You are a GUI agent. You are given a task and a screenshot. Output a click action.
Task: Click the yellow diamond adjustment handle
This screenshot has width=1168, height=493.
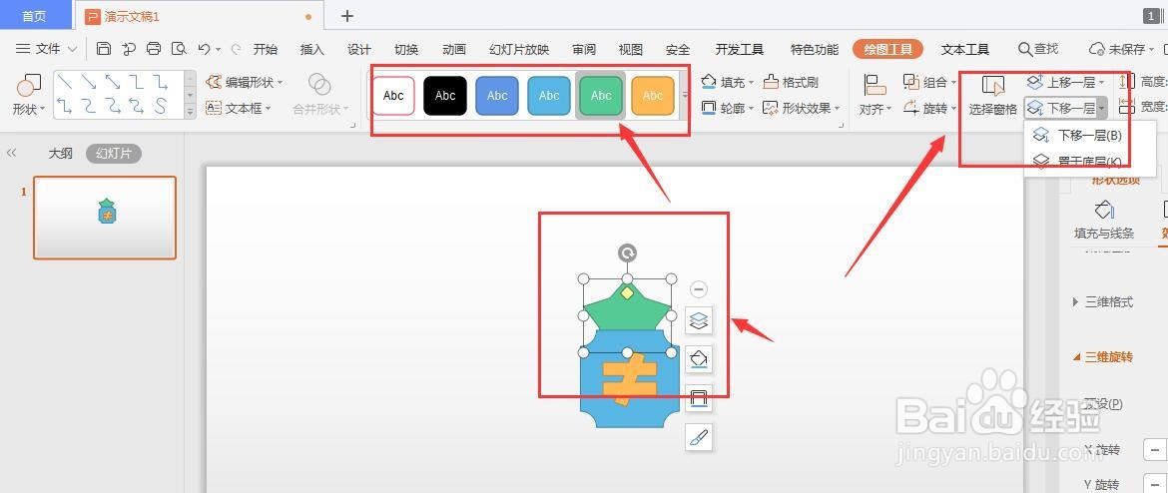coord(627,293)
